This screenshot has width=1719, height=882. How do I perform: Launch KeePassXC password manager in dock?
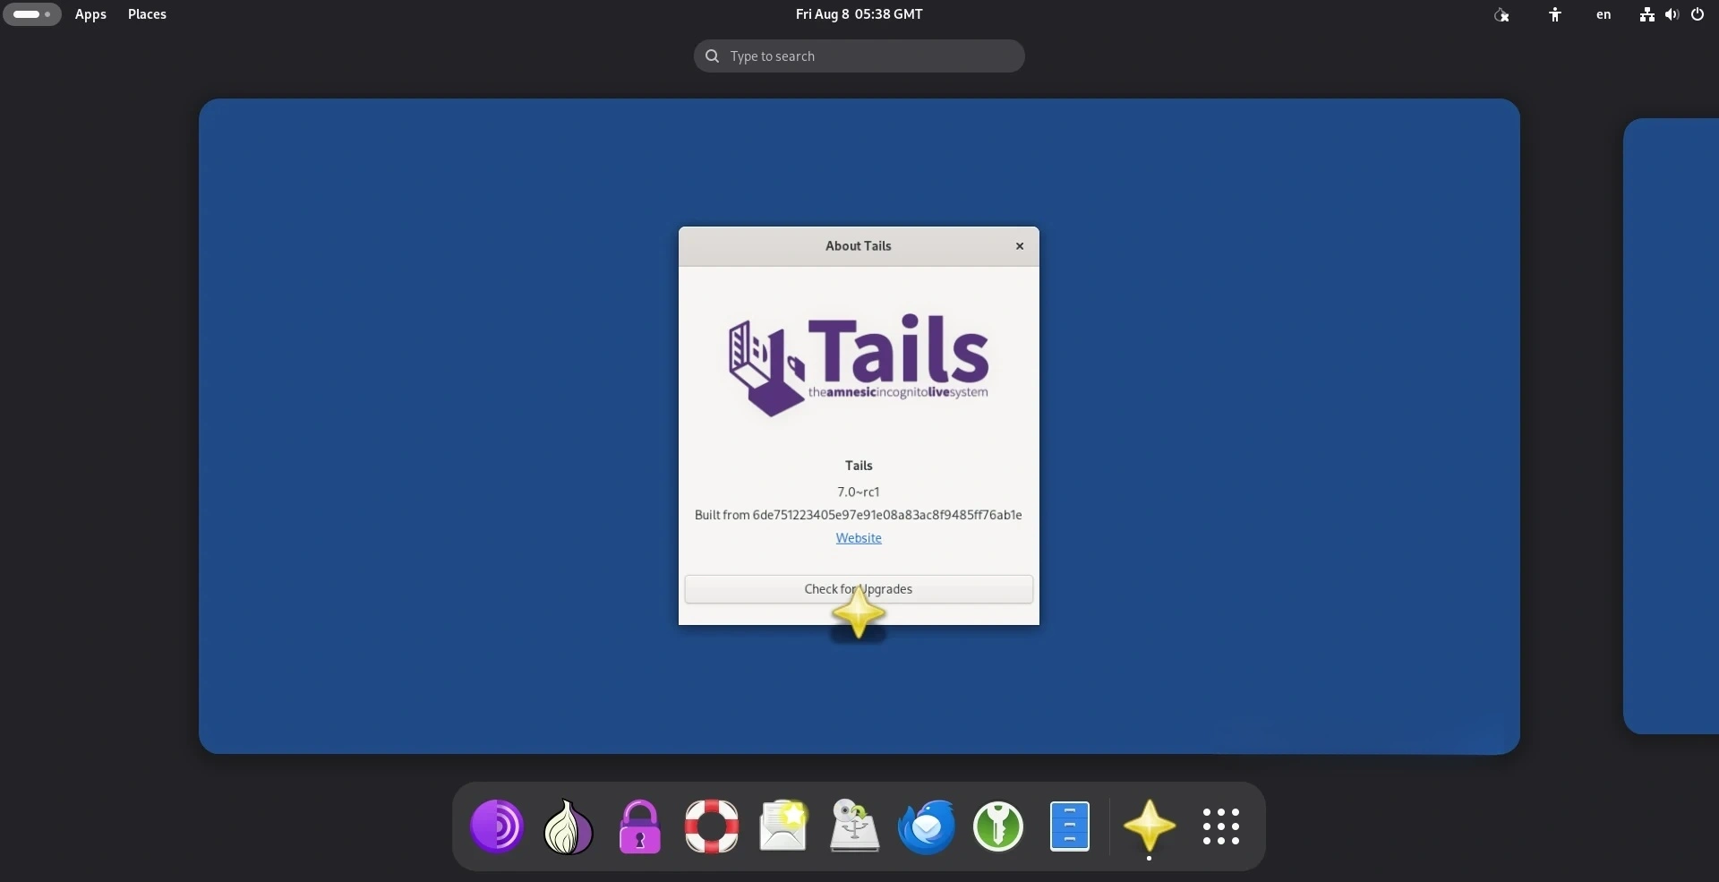pos(998,826)
